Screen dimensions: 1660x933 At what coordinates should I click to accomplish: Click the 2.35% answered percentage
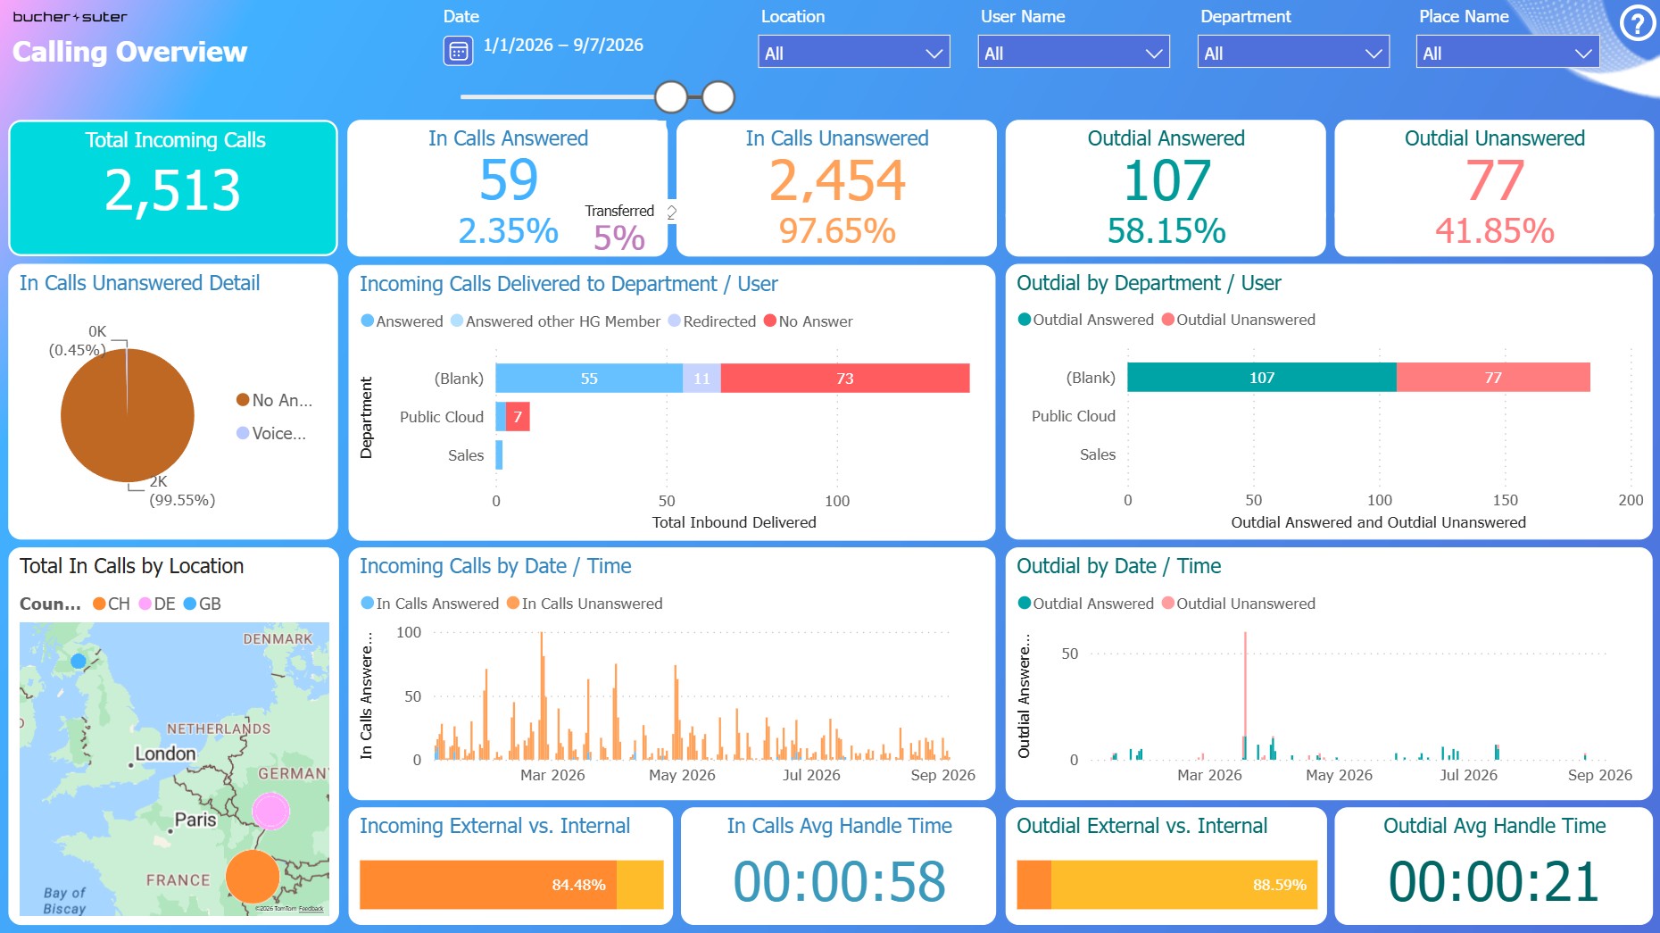[x=509, y=231]
